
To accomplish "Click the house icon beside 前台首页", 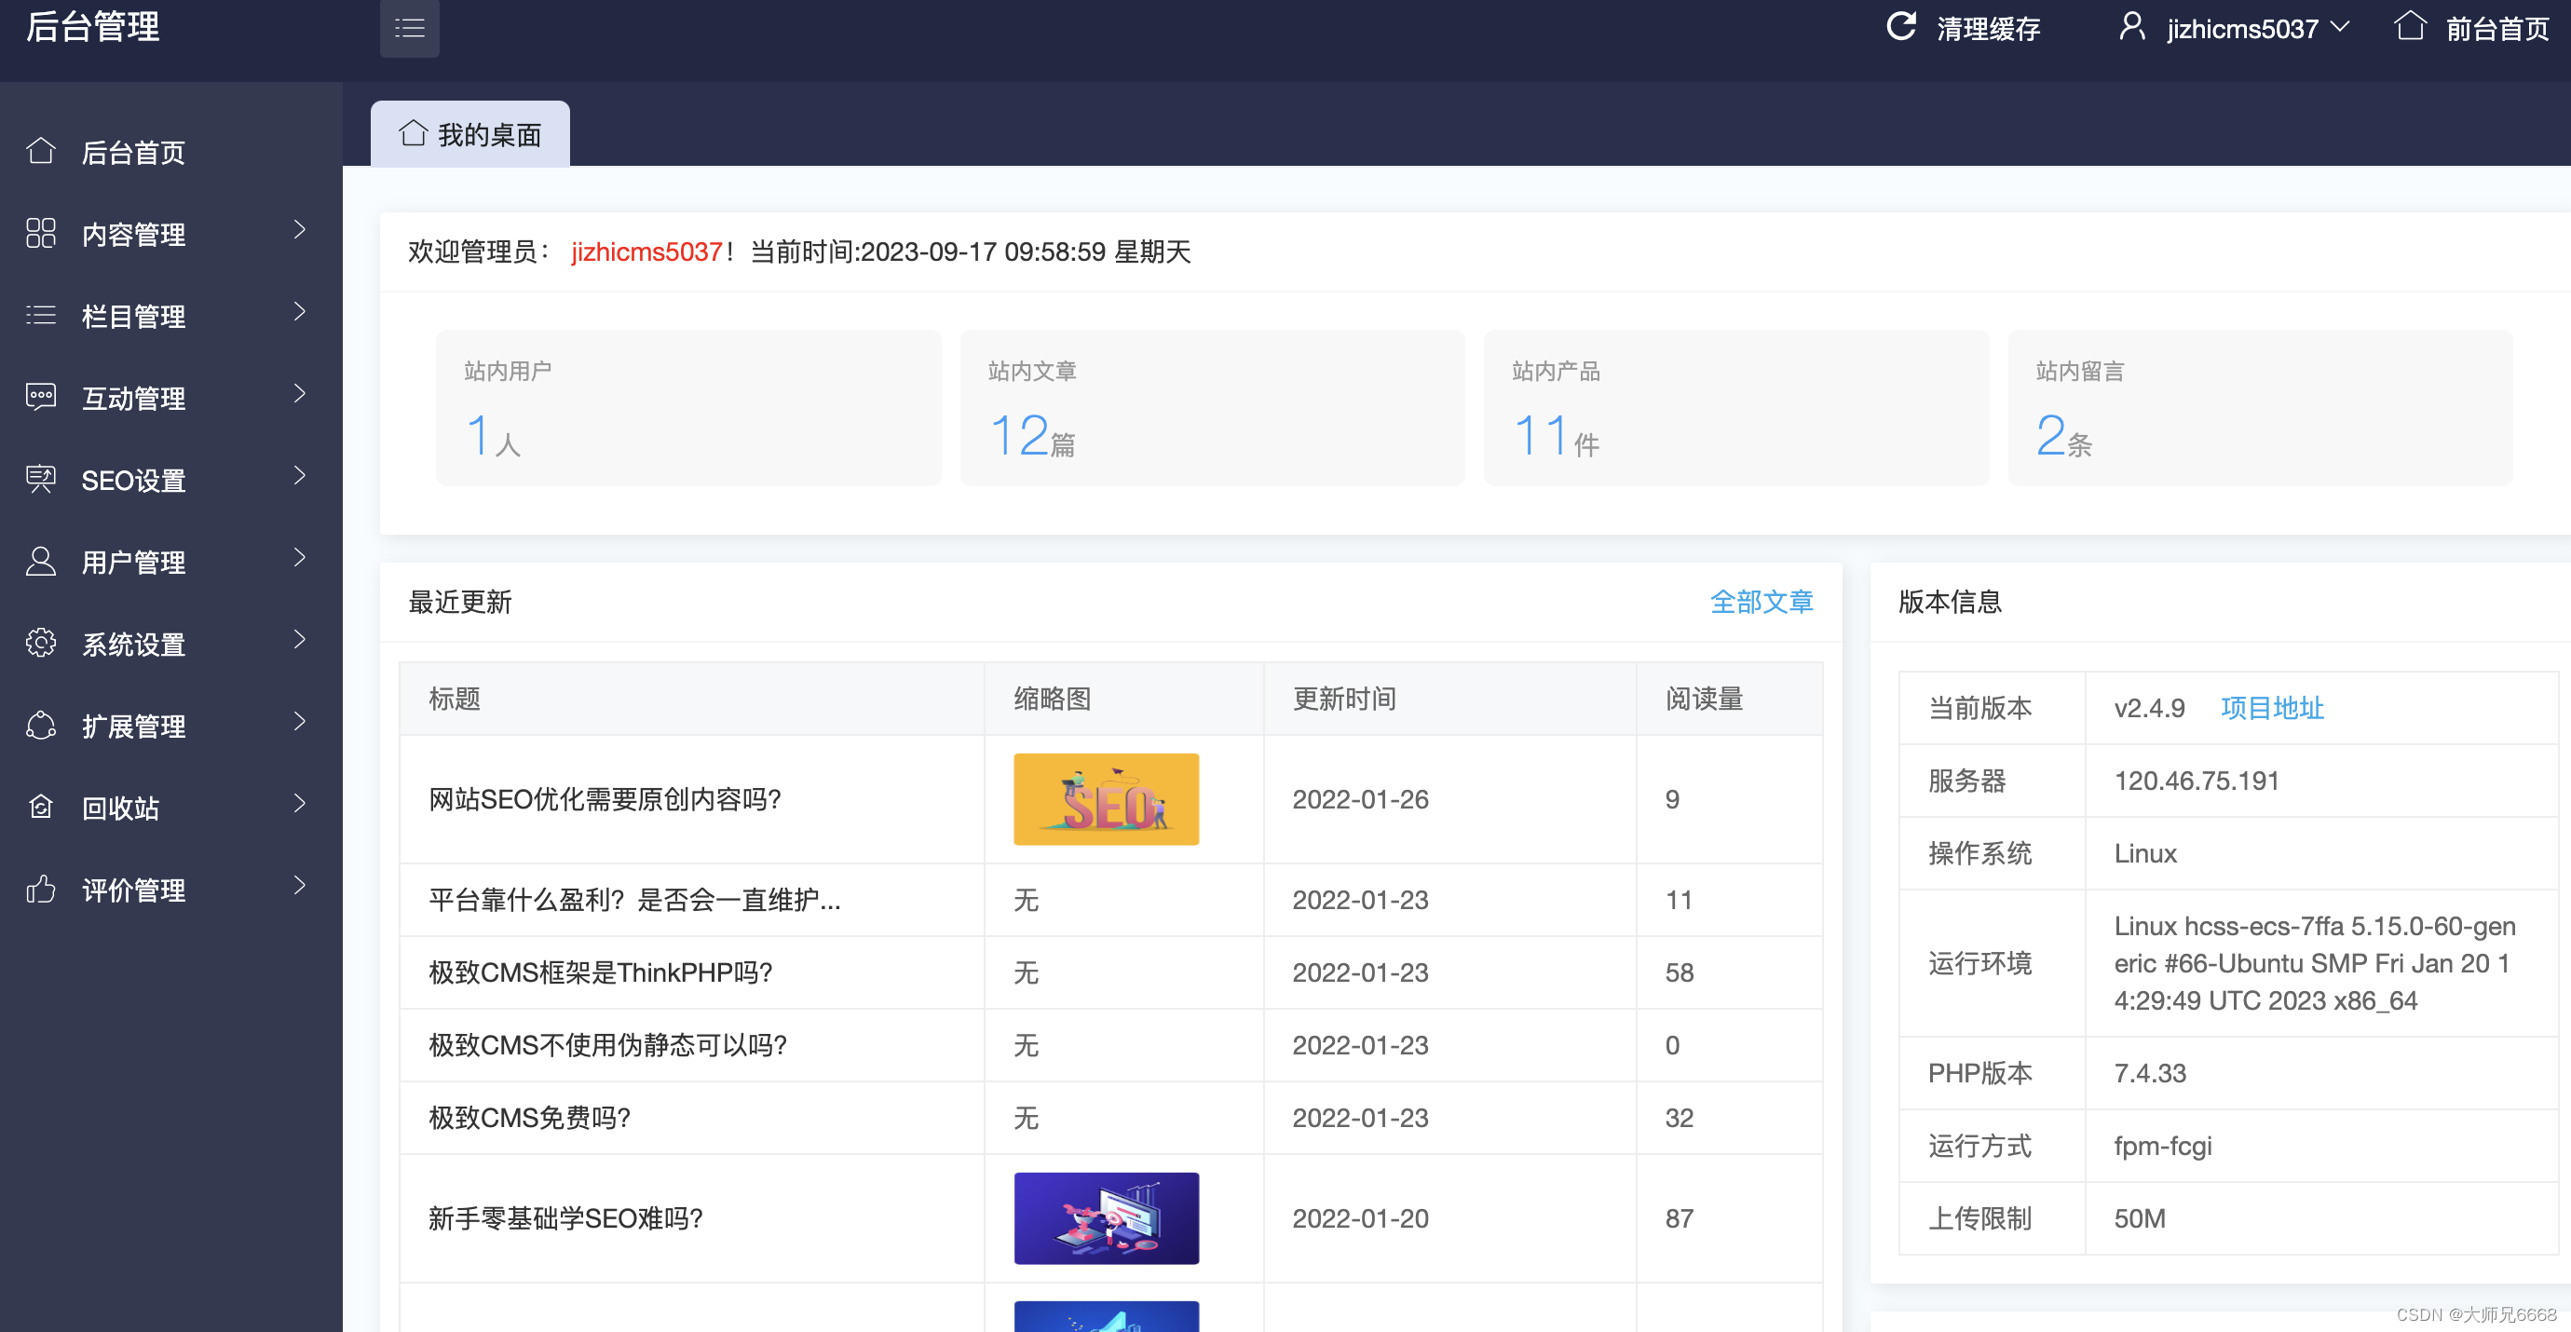I will 2409,27.
